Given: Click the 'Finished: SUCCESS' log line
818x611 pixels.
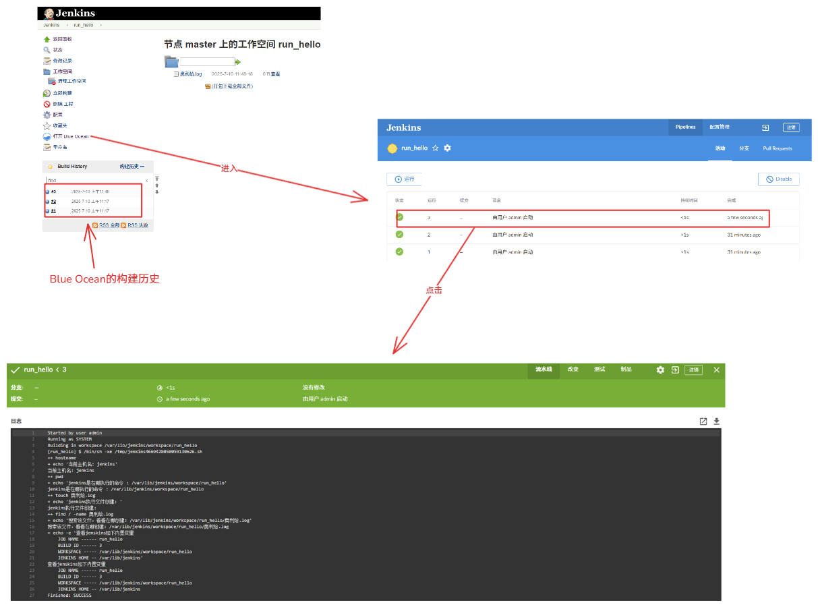Looking at the screenshot, I should (69, 595).
